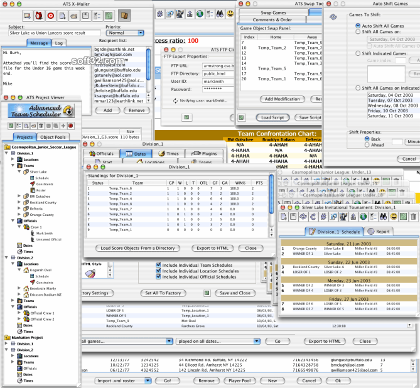Click the new document icon in X-Mailer toolbar
Viewport: 420px width, 388px height.
pyautogui.click(x=62, y=16)
